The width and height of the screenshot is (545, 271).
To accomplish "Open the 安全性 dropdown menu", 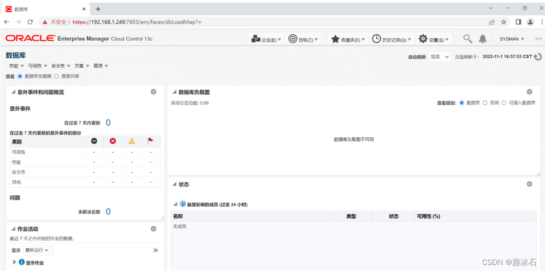I will pyautogui.click(x=61, y=65).
